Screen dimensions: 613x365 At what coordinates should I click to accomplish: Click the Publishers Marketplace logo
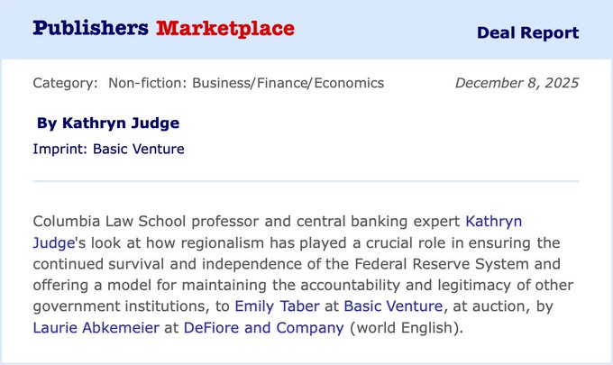(x=163, y=29)
